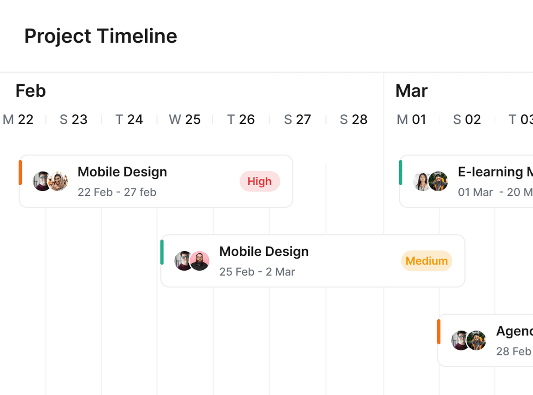Select the S 28 day header
Image resolution: width=533 pixels, height=395 pixels.
[x=353, y=120]
